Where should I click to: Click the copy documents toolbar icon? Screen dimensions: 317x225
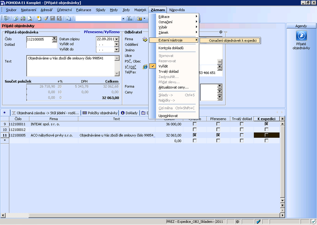(16, 19)
